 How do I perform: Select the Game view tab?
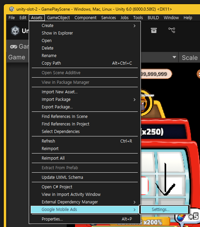[18, 46]
